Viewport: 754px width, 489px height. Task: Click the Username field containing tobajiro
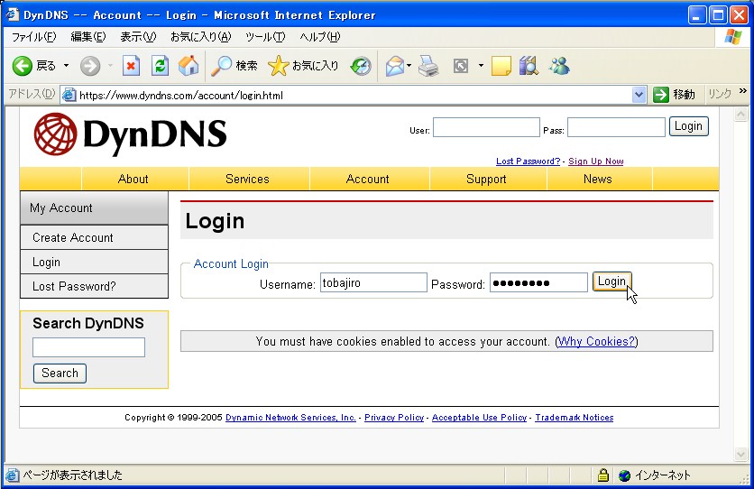(x=373, y=282)
